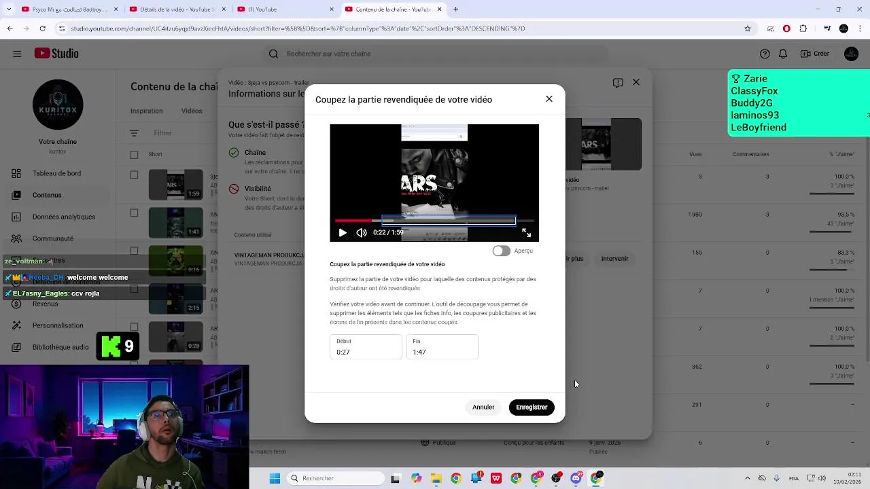Switch to 'Détails de la vidéo' tab
Viewport: 870px width, 489px height.
coord(177,10)
